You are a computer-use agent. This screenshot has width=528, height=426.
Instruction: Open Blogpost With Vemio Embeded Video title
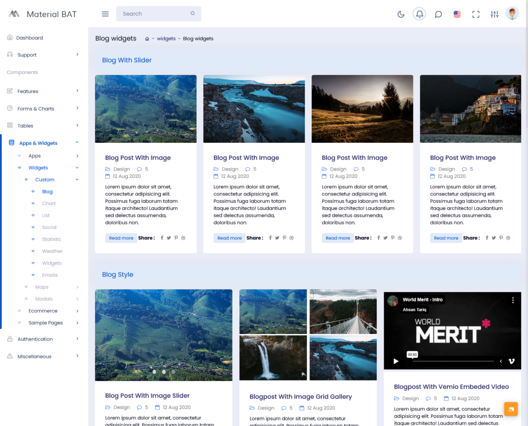(451, 387)
